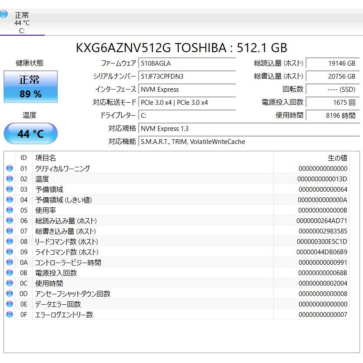Select the 使用時間 row name in table
This screenshot has width=363, height=363.
[49, 283]
